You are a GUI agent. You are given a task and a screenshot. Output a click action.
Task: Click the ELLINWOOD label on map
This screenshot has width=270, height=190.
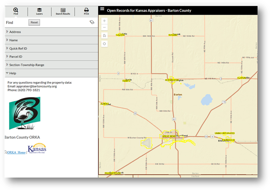point(229,140)
